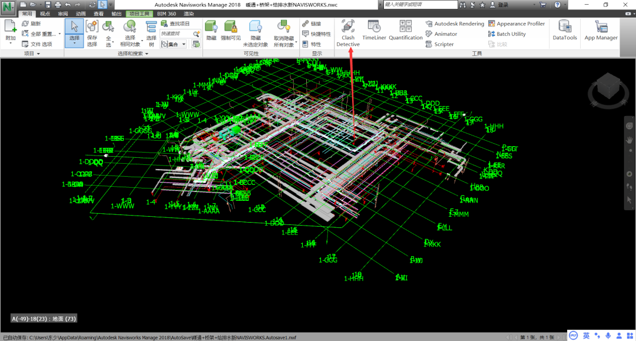Click the 快速查找 quick find field
The width and height of the screenshot is (636, 341).
click(177, 34)
